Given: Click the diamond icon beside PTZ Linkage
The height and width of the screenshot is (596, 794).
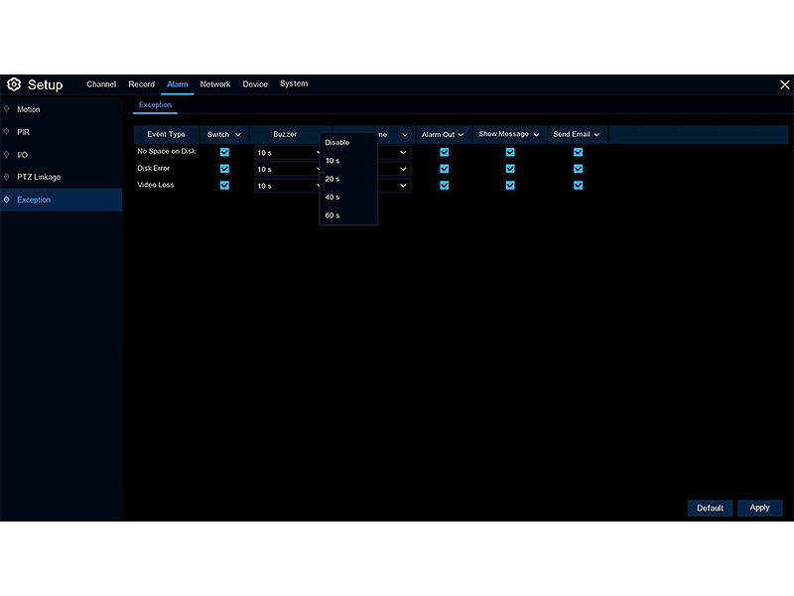Looking at the screenshot, I should coord(8,177).
